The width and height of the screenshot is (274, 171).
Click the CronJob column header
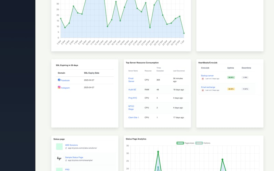click(205, 68)
